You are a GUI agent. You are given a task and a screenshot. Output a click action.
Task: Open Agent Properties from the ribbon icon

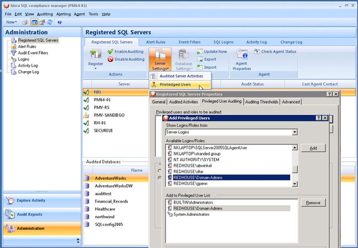coord(242,54)
